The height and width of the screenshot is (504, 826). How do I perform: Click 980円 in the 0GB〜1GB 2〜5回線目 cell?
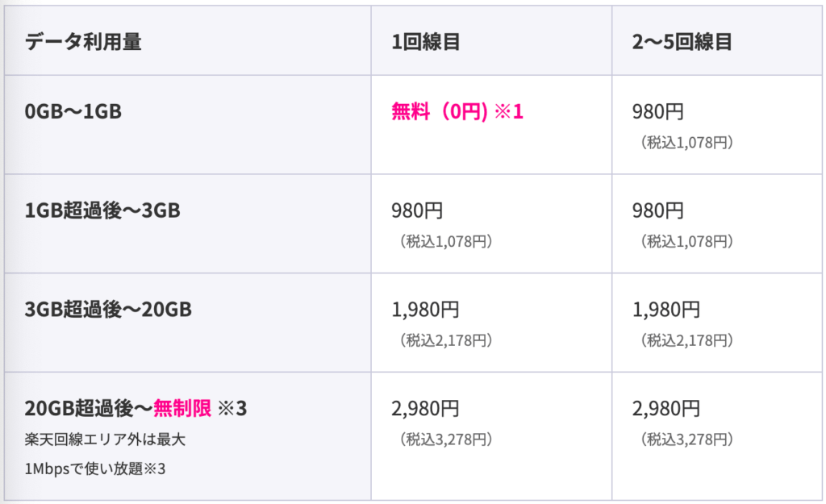click(658, 111)
